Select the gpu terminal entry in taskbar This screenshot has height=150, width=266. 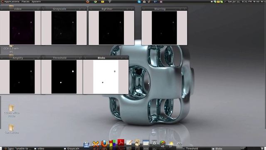pyautogui.click(x=18, y=148)
